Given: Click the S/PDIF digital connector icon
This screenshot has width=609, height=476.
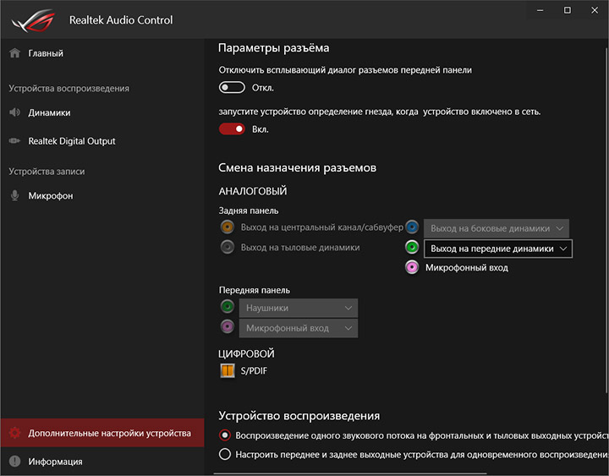Looking at the screenshot, I should tap(227, 370).
